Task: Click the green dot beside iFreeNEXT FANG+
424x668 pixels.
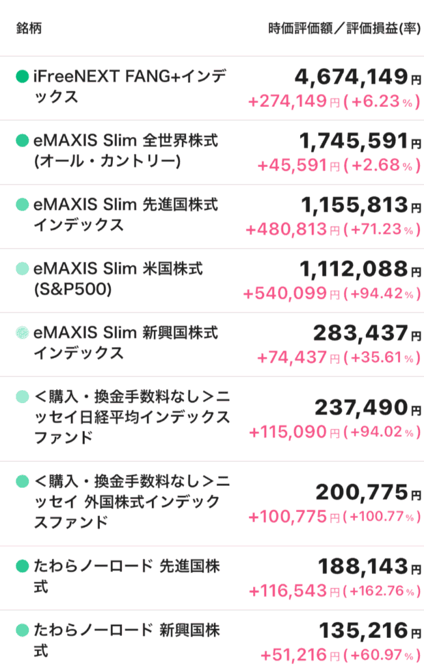Action: coord(22,77)
